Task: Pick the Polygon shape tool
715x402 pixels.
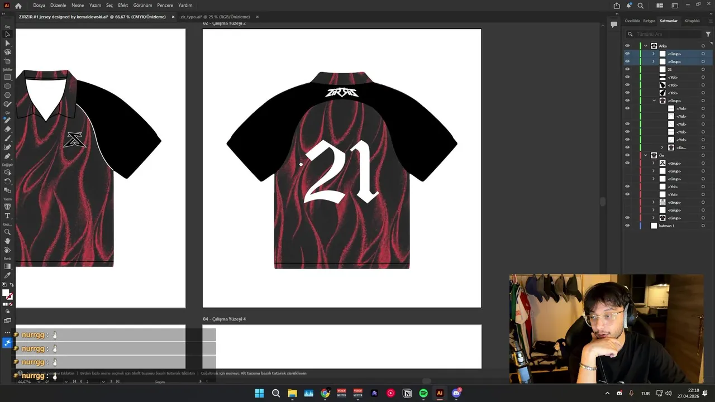Action: pyautogui.click(x=7, y=95)
